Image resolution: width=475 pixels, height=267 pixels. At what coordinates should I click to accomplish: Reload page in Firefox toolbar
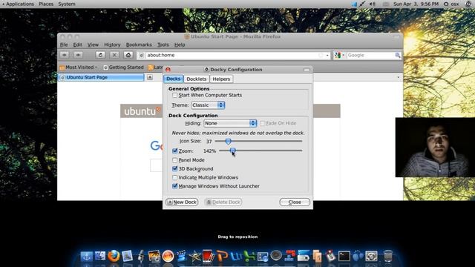100,55
